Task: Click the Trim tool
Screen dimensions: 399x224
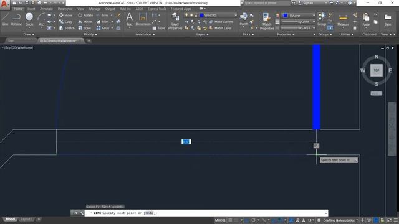Action: pos(102,15)
